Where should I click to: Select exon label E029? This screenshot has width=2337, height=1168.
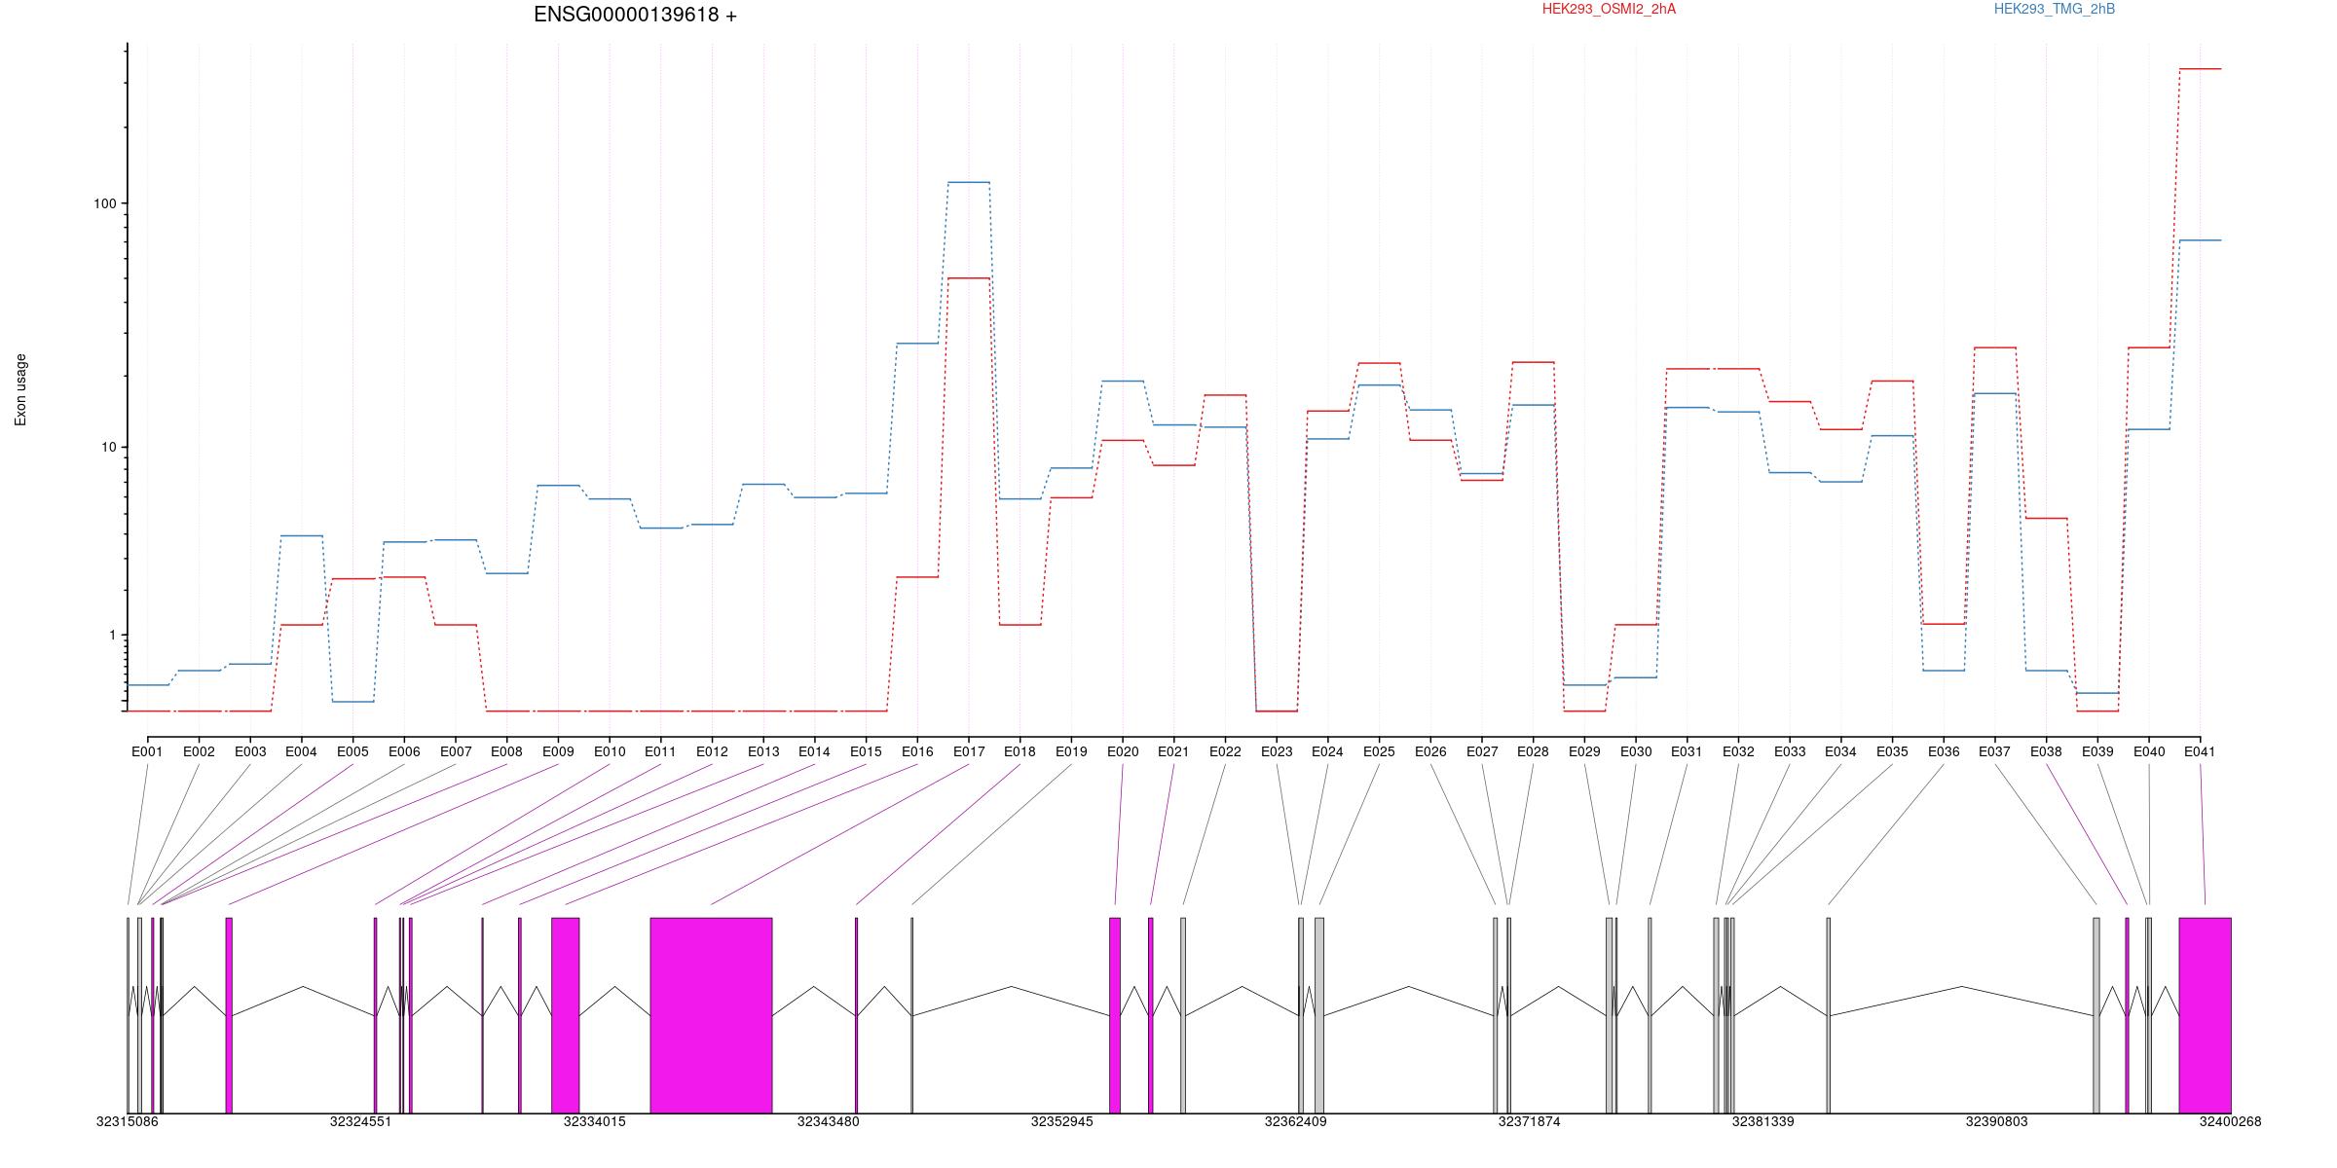[x=1584, y=751]
